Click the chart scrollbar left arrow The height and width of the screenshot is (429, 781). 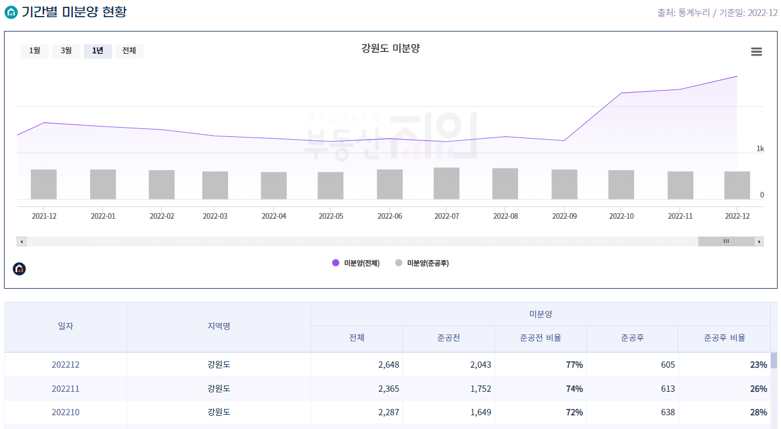tap(22, 242)
